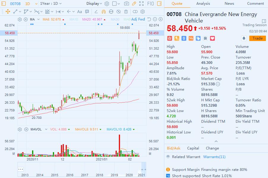The width and height of the screenshot is (268, 178).
Task: Open the Display options dropdown
Action: pos(93,4)
